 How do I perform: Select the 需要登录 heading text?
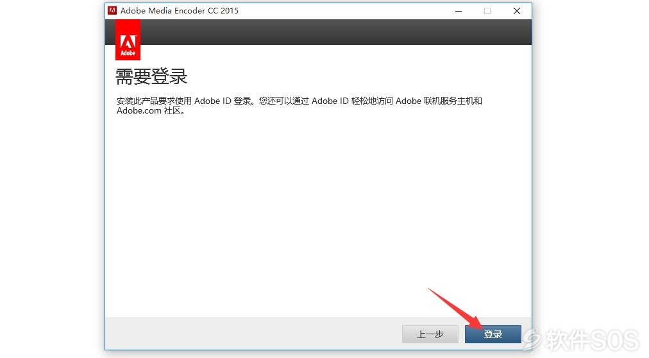pos(151,76)
